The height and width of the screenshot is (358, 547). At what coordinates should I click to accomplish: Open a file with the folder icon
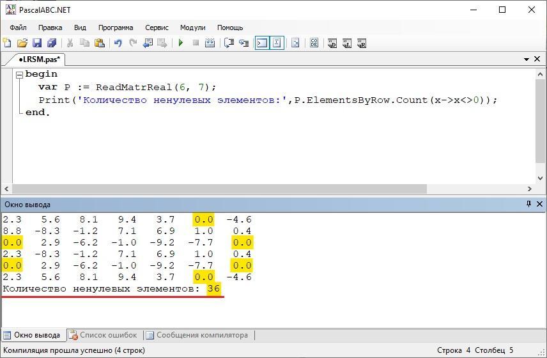pyautogui.click(x=22, y=43)
